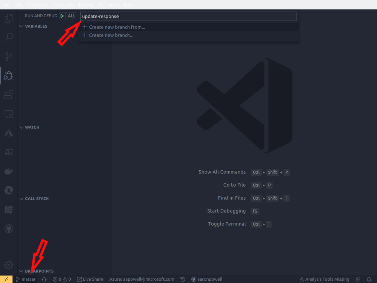Click the Synchronize Changes icon

(x=44, y=279)
